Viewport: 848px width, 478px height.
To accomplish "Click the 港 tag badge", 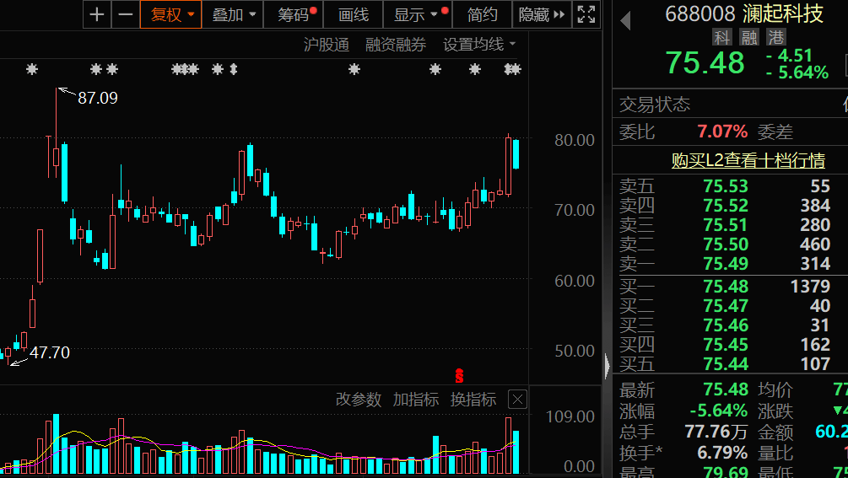I will [775, 37].
